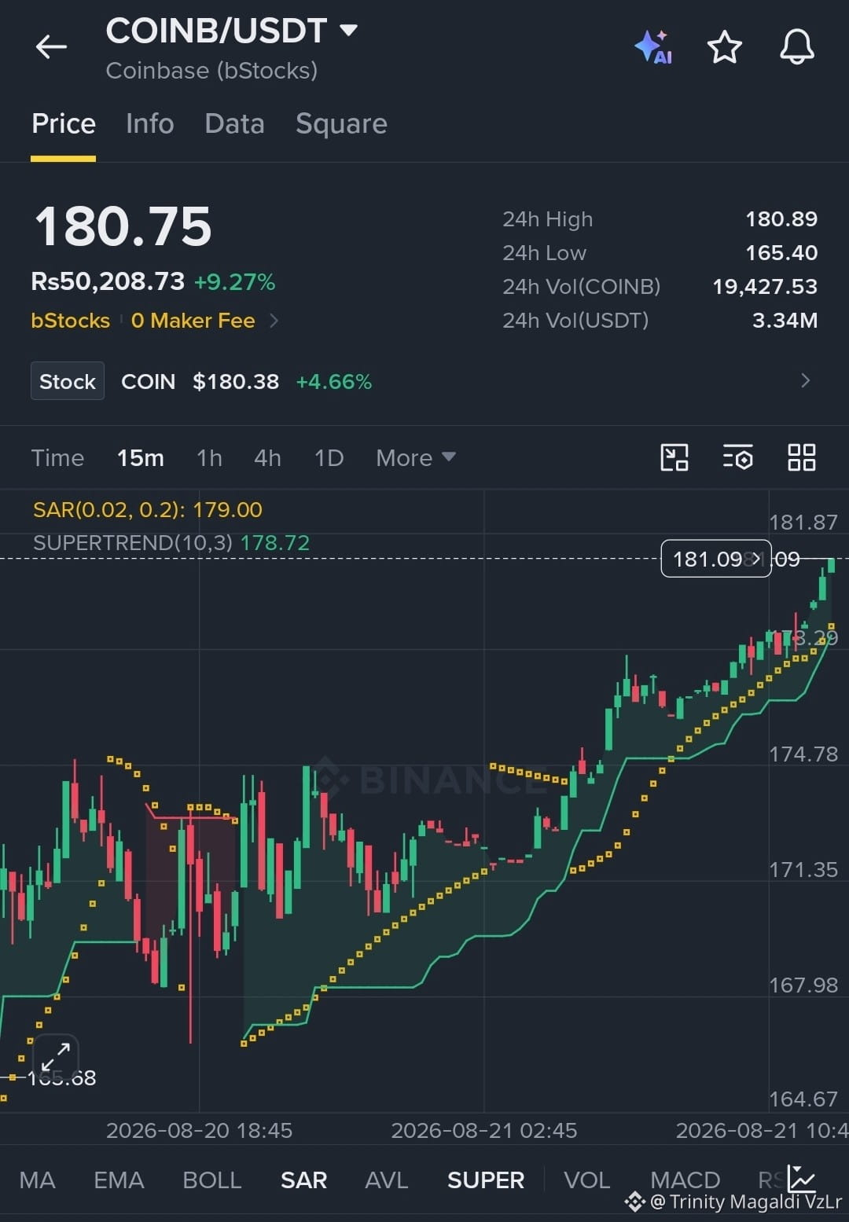Expand the More timeframes dropdown
The height and width of the screenshot is (1222, 849).
point(415,457)
